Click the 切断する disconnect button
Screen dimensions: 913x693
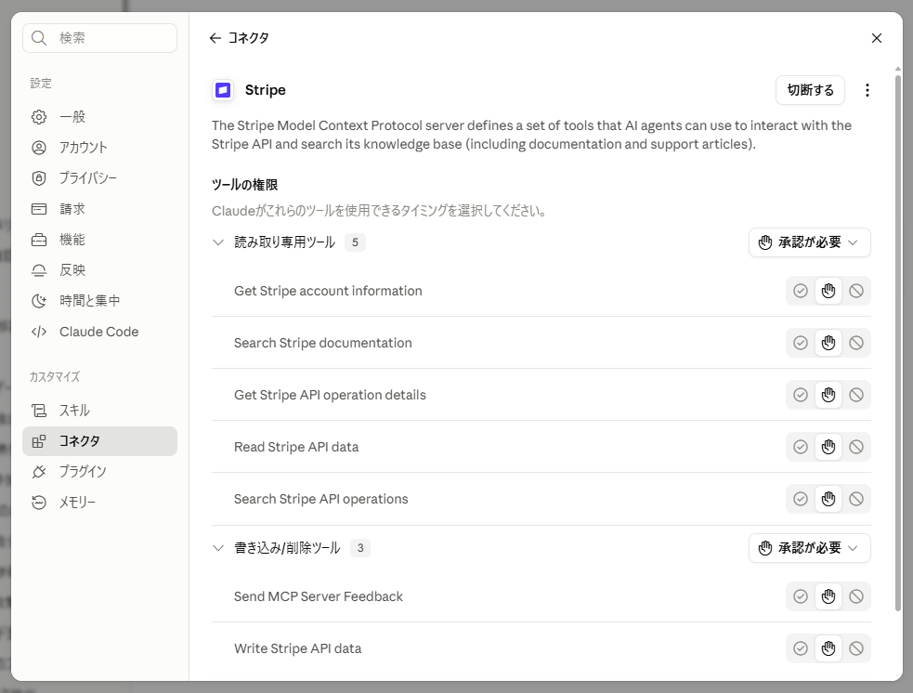810,90
